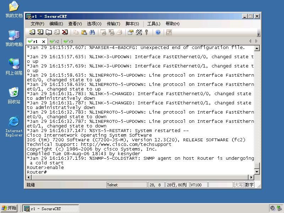Maximize the SecureCRT window
Image resolution: width=284 pixels, height=213 pixels.
point(251,16)
